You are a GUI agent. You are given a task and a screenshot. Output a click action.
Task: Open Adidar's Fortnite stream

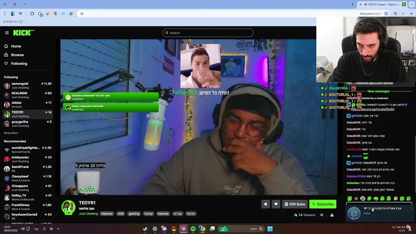28,105
